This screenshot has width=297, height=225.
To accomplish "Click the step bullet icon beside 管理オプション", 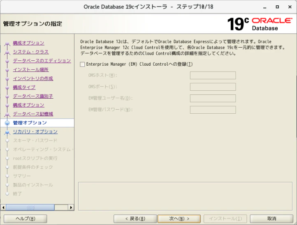I will 7,123.
